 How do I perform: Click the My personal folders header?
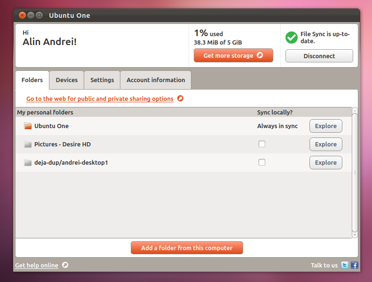[45, 112]
